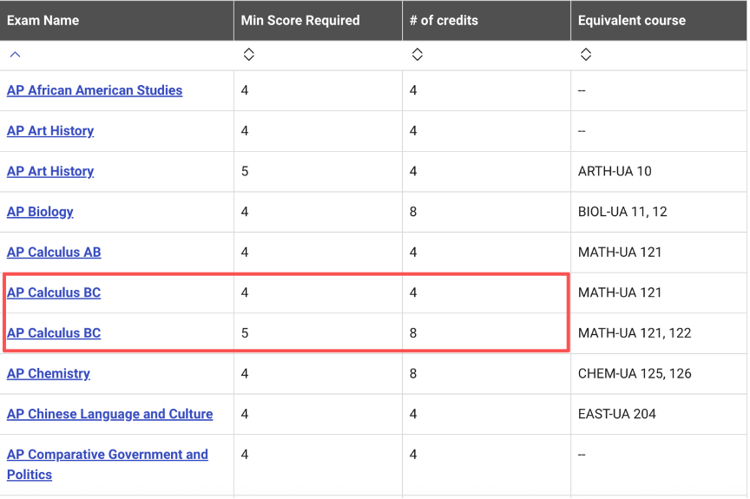Image resolution: width=750 pixels, height=499 pixels.
Task: Open AP Art History link with ARTH-UA 10
Action: click(x=50, y=171)
